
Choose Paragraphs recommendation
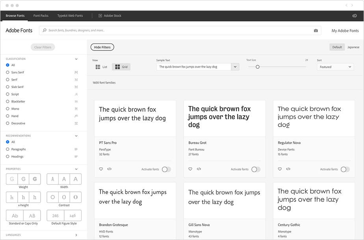(16, 149)
